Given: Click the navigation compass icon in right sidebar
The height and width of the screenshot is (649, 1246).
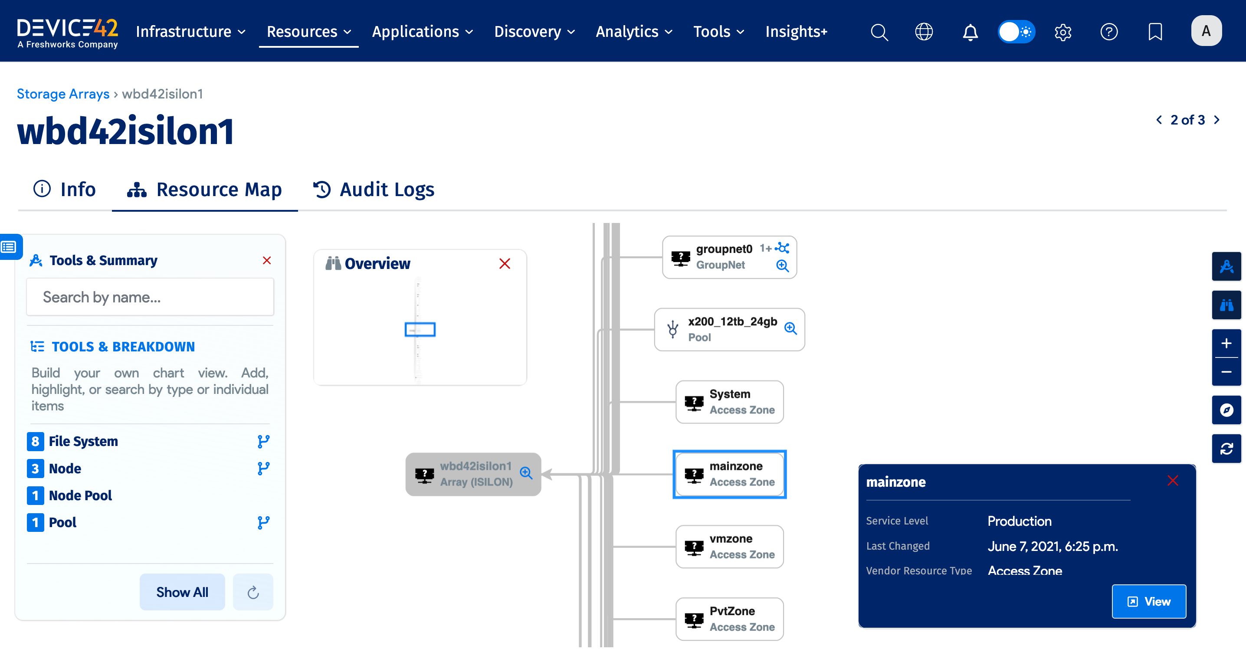Looking at the screenshot, I should 1226,410.
